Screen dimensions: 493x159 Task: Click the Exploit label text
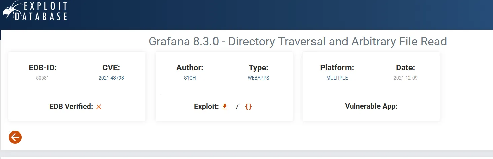[x=206, y=107]
